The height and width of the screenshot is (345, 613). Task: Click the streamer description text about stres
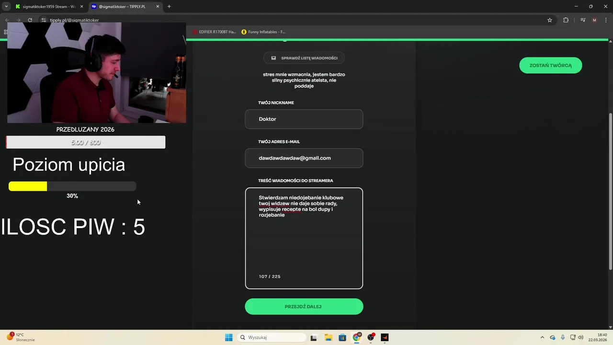click(x=304, y=80)
